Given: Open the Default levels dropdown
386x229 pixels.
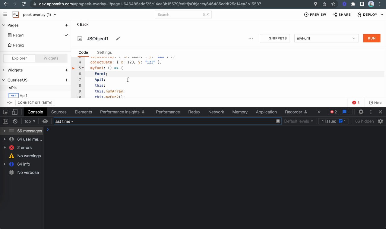Looking at the screenshot, I should 299,121.
